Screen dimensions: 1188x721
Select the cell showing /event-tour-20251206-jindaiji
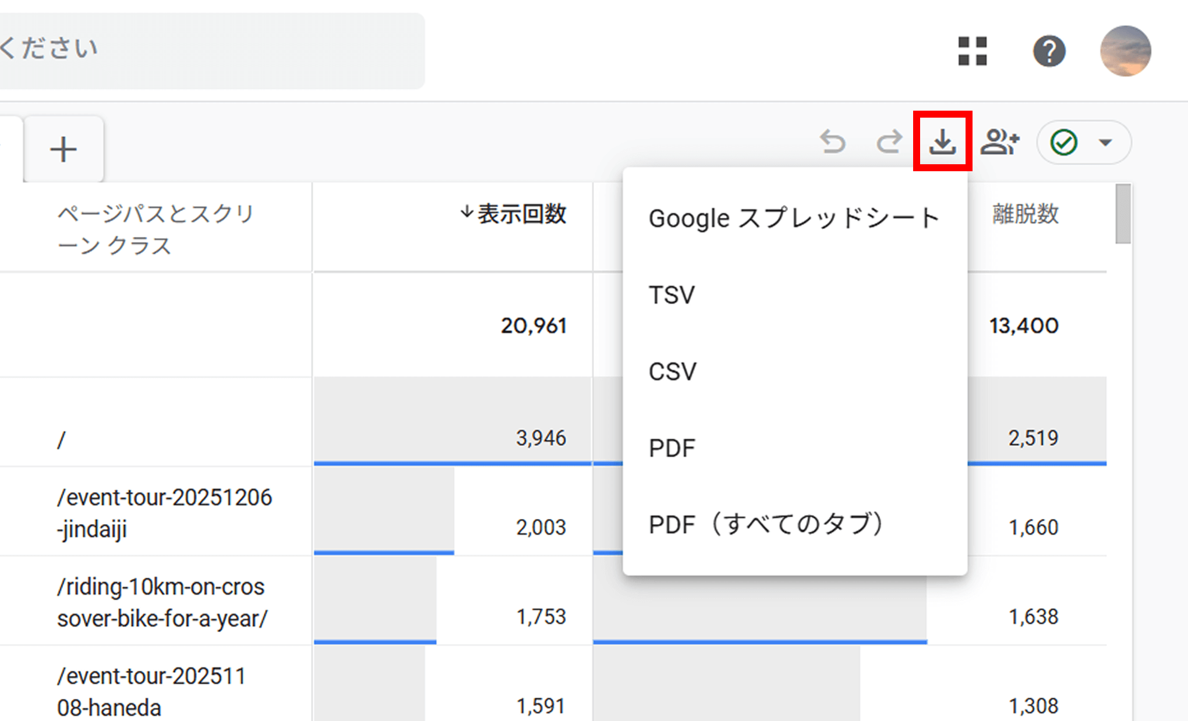point(165,513)
